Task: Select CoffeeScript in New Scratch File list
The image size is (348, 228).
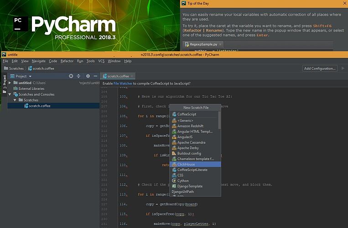Action: pos(195,114)
